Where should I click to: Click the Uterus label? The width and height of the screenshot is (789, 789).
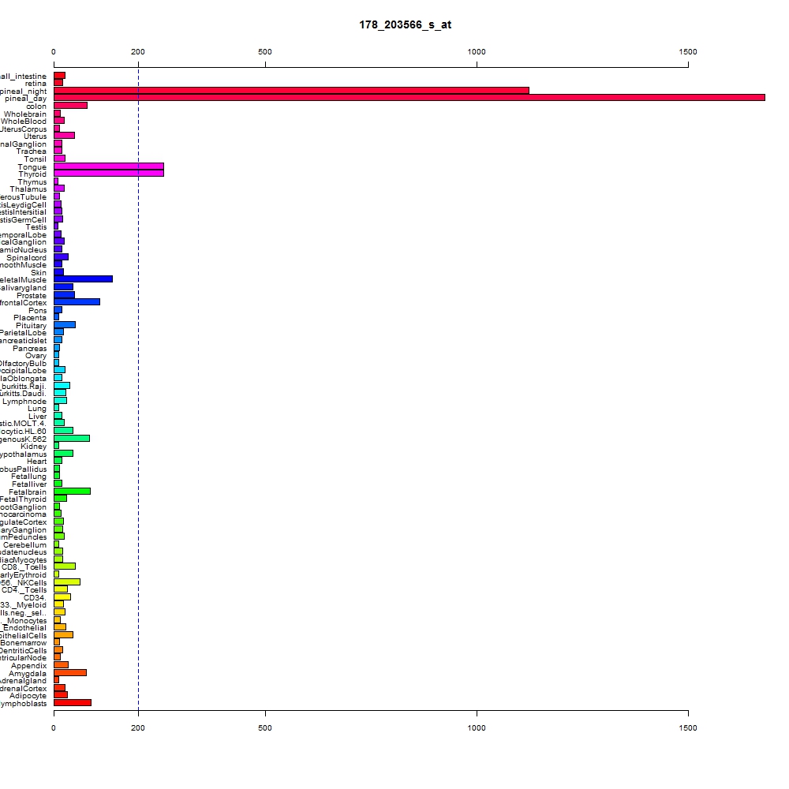coord(35,136)
